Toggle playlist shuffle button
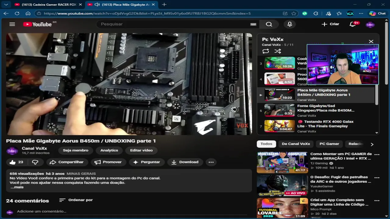Image resolution: width=390 pixels, height=219 pixels. tap(278, 51)
